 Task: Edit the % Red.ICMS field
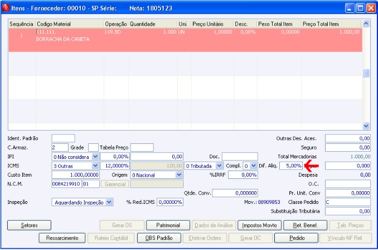click(x=170, y=202)
